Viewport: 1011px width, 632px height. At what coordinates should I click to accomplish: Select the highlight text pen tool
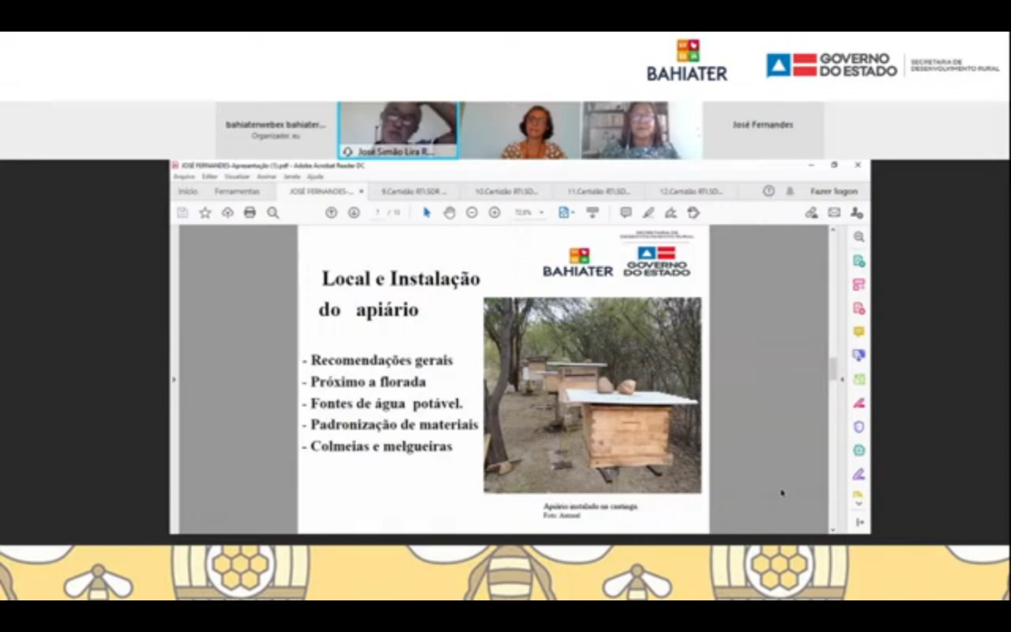coord(648,213)
